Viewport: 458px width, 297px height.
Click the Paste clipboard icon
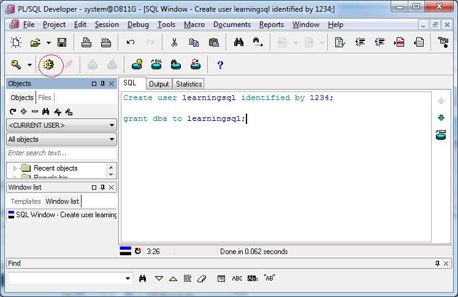tap(214, 43)
